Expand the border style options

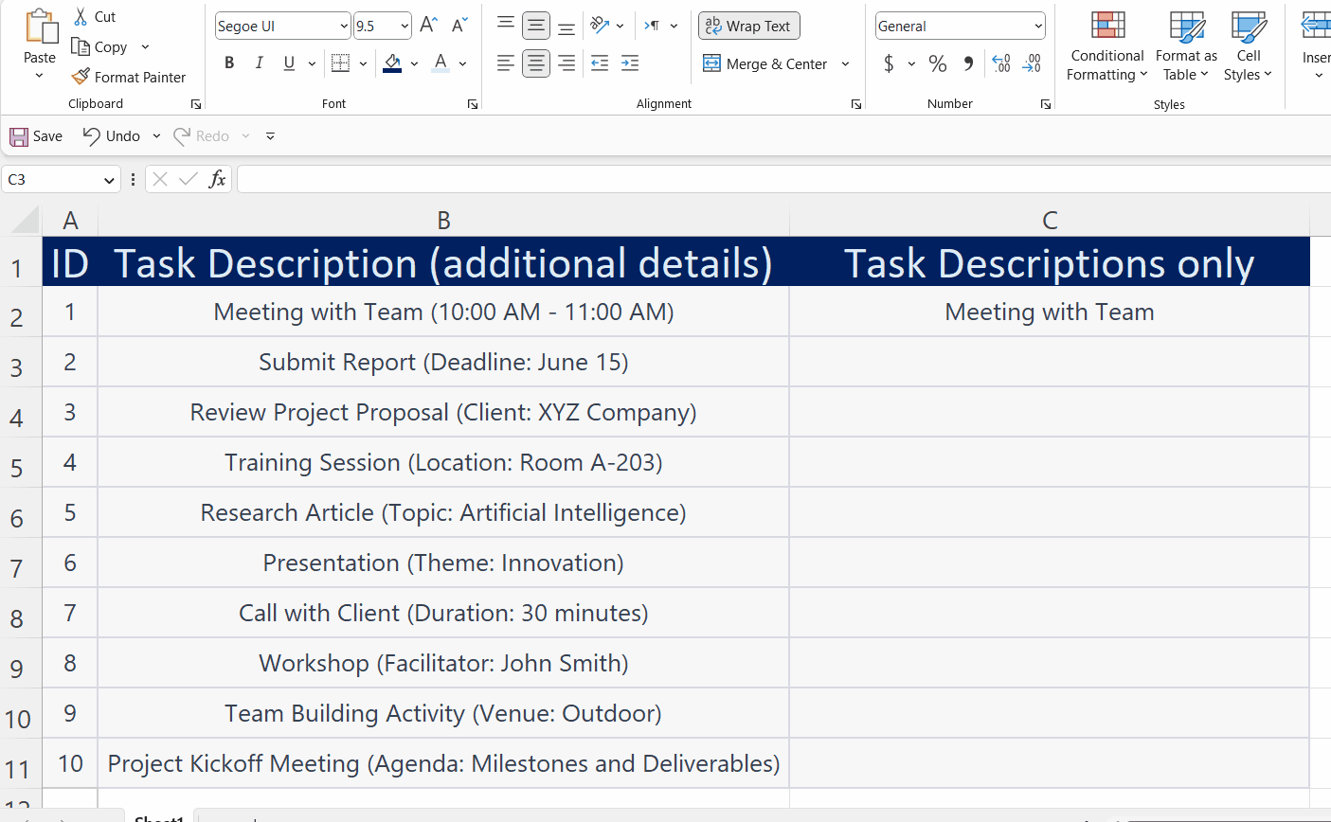click(x=361, y=63)
